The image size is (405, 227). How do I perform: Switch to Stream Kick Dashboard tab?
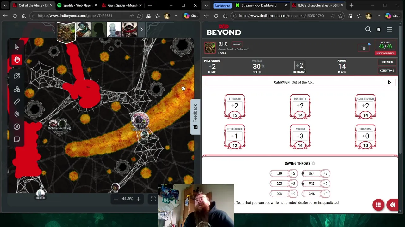(261, 5)
